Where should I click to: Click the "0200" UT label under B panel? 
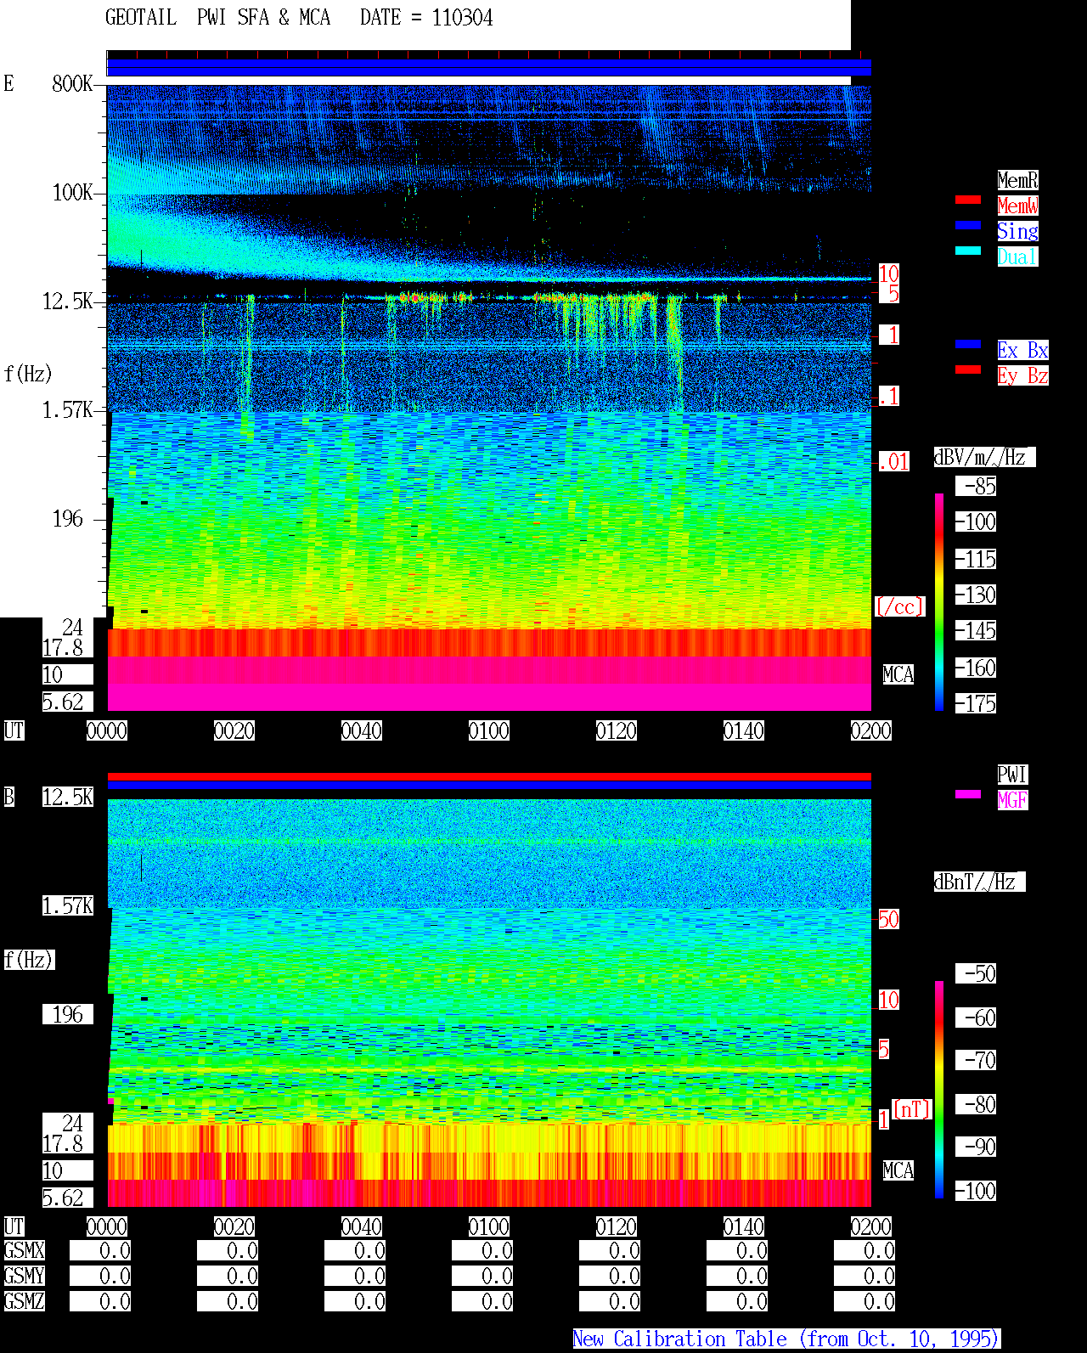pos(871,1226)
